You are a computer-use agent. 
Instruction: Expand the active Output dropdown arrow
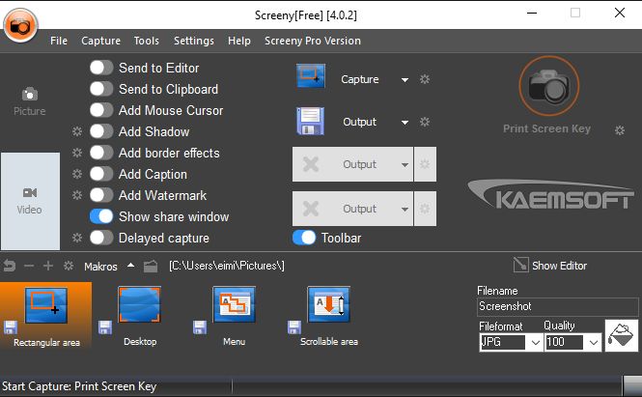pyautogui.click(x=405, y=123)
